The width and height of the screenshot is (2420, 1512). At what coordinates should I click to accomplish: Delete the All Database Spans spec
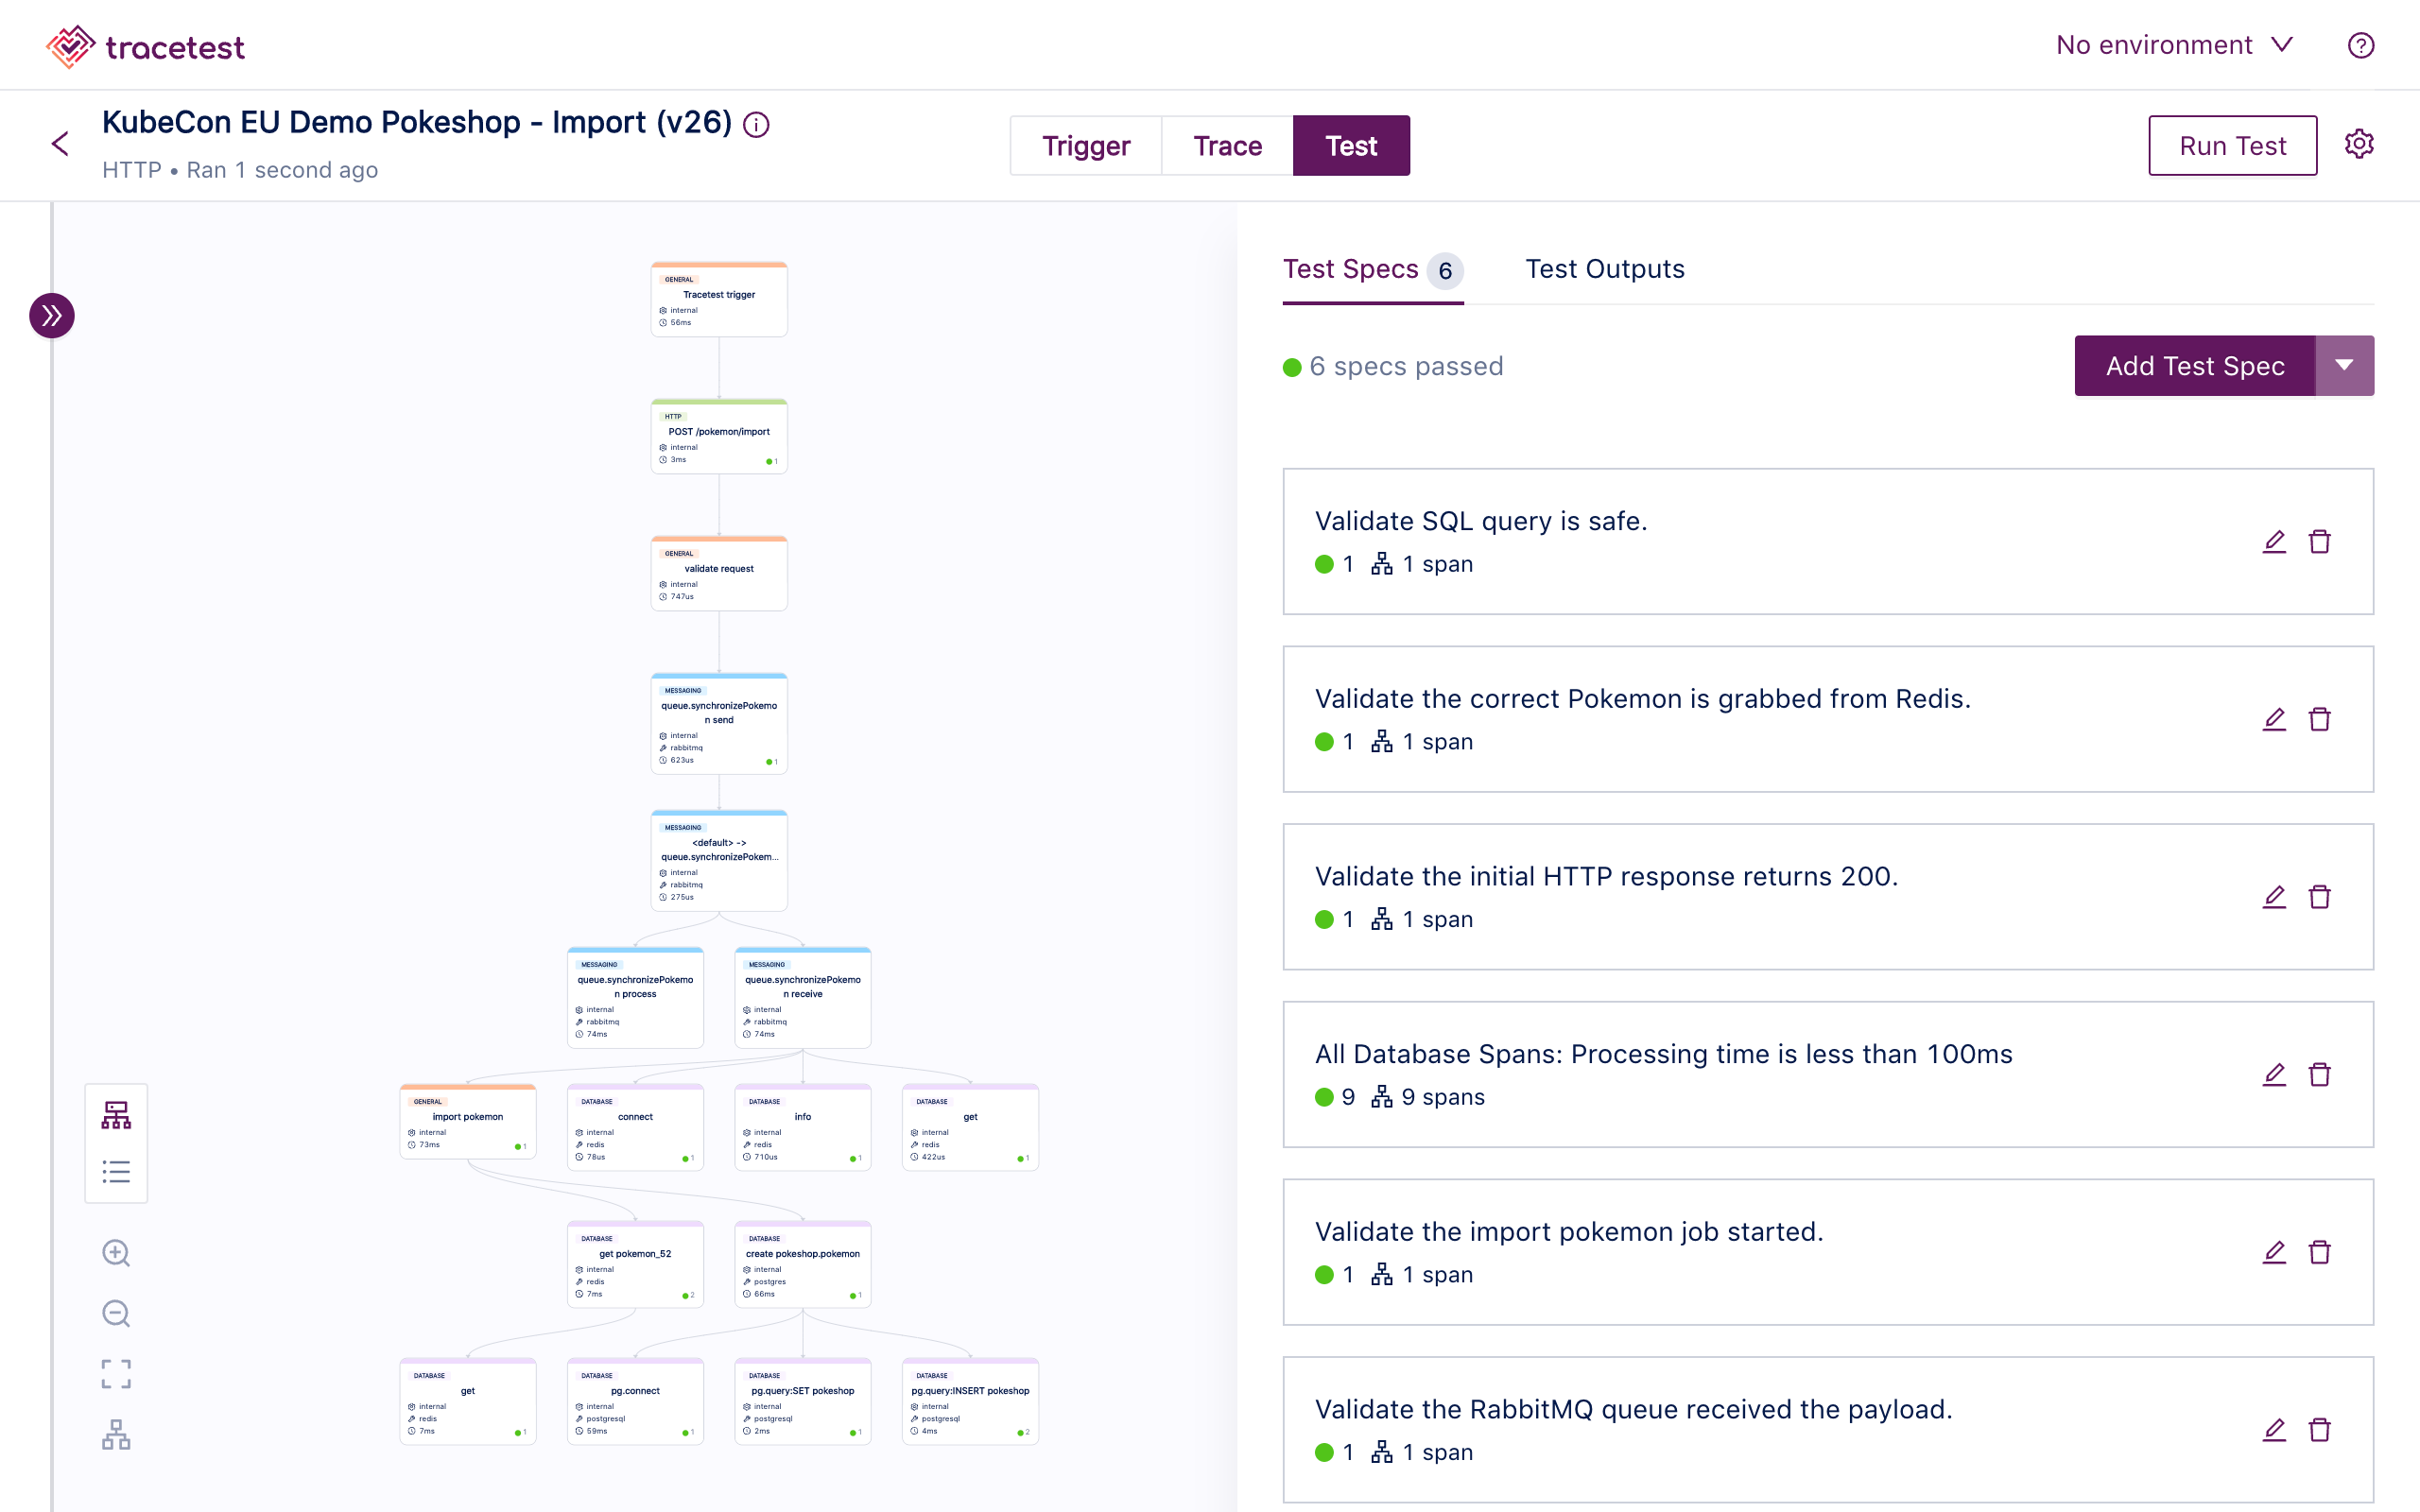pyautogui.click(x=2320, y=1075)
